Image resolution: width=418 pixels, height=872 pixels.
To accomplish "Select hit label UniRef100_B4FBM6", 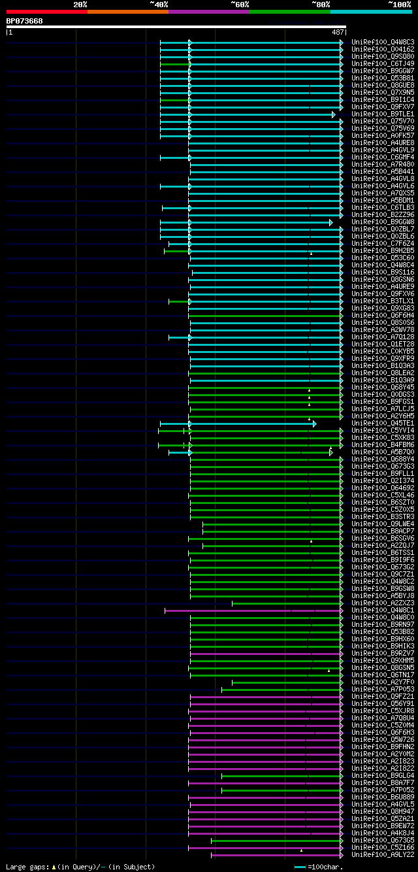I will [x=383, y=444].
